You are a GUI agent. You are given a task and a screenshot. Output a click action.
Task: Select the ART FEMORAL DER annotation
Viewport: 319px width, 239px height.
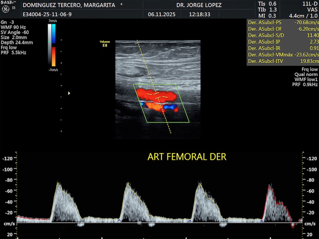pyautogui.click(x=187, y=157)
